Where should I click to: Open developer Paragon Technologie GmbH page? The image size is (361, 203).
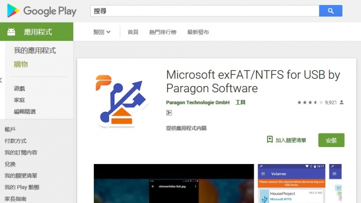(198, 102)
